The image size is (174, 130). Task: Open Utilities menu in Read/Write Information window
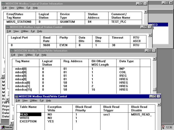[29, 55]
